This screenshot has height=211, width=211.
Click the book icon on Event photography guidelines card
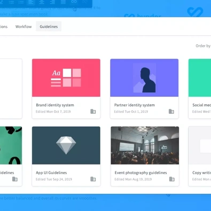(172, 179)
